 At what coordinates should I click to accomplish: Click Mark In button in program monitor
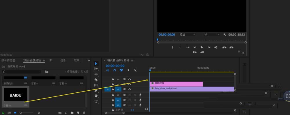(173, 47)
